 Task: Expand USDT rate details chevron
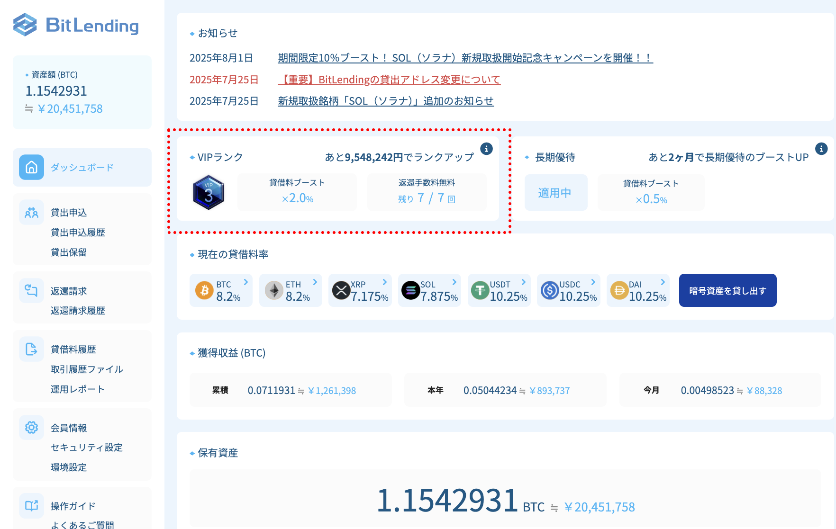[x=524, y=282]
